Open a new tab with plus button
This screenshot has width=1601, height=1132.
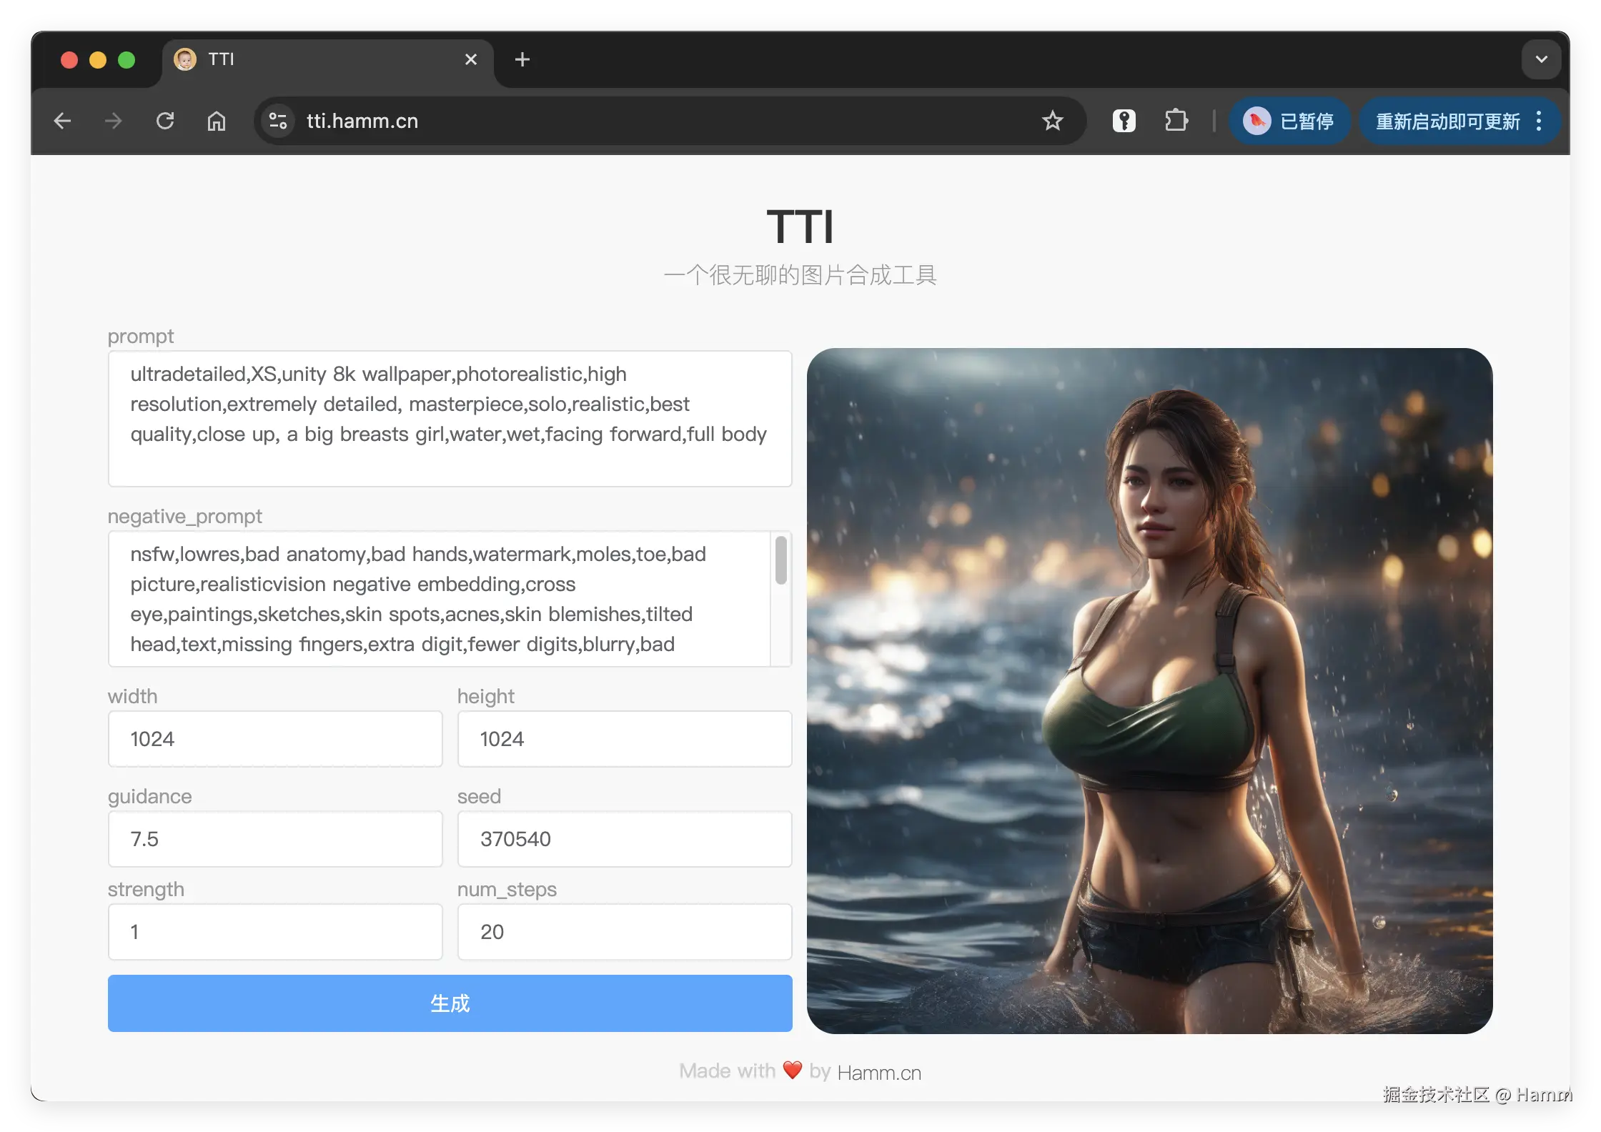coord(522,59)
